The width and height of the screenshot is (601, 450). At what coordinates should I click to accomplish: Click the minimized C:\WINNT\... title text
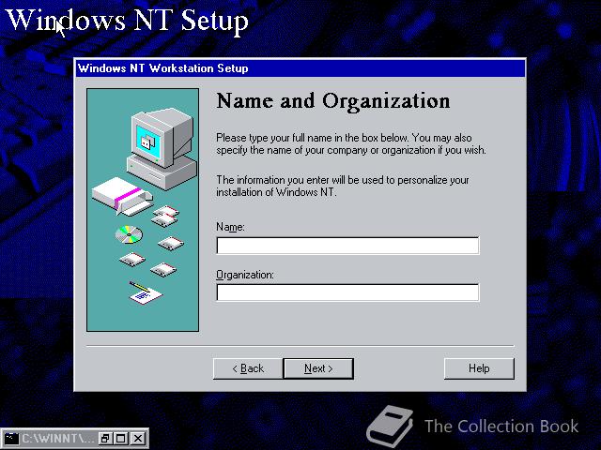(58, 438)
